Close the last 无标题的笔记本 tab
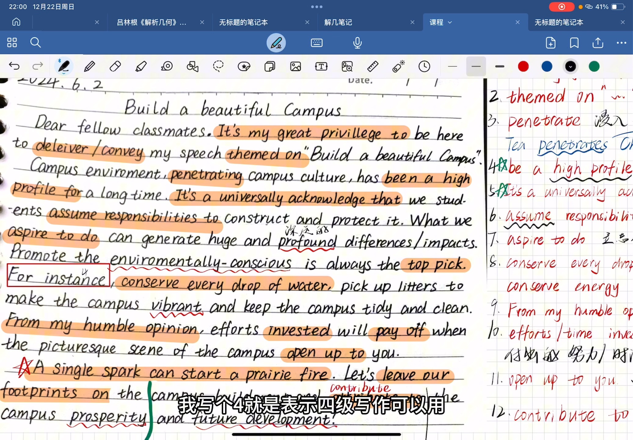Viewport: 633px width, 440px height. tap(623, 22)
